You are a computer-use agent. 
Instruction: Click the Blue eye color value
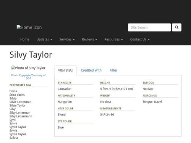[x=61, y=127]
